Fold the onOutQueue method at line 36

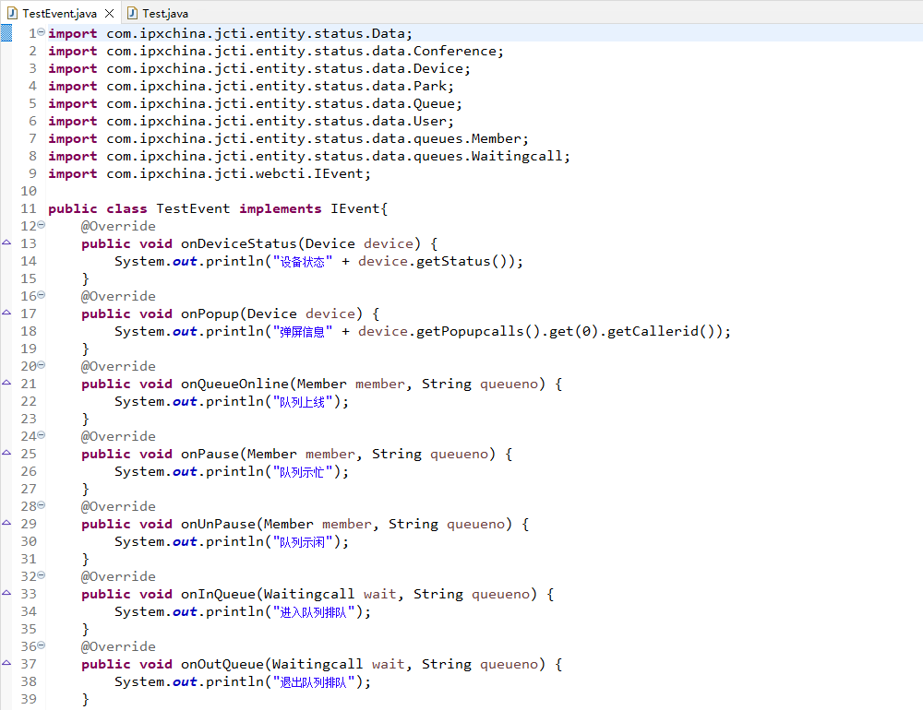coord(41,646)
